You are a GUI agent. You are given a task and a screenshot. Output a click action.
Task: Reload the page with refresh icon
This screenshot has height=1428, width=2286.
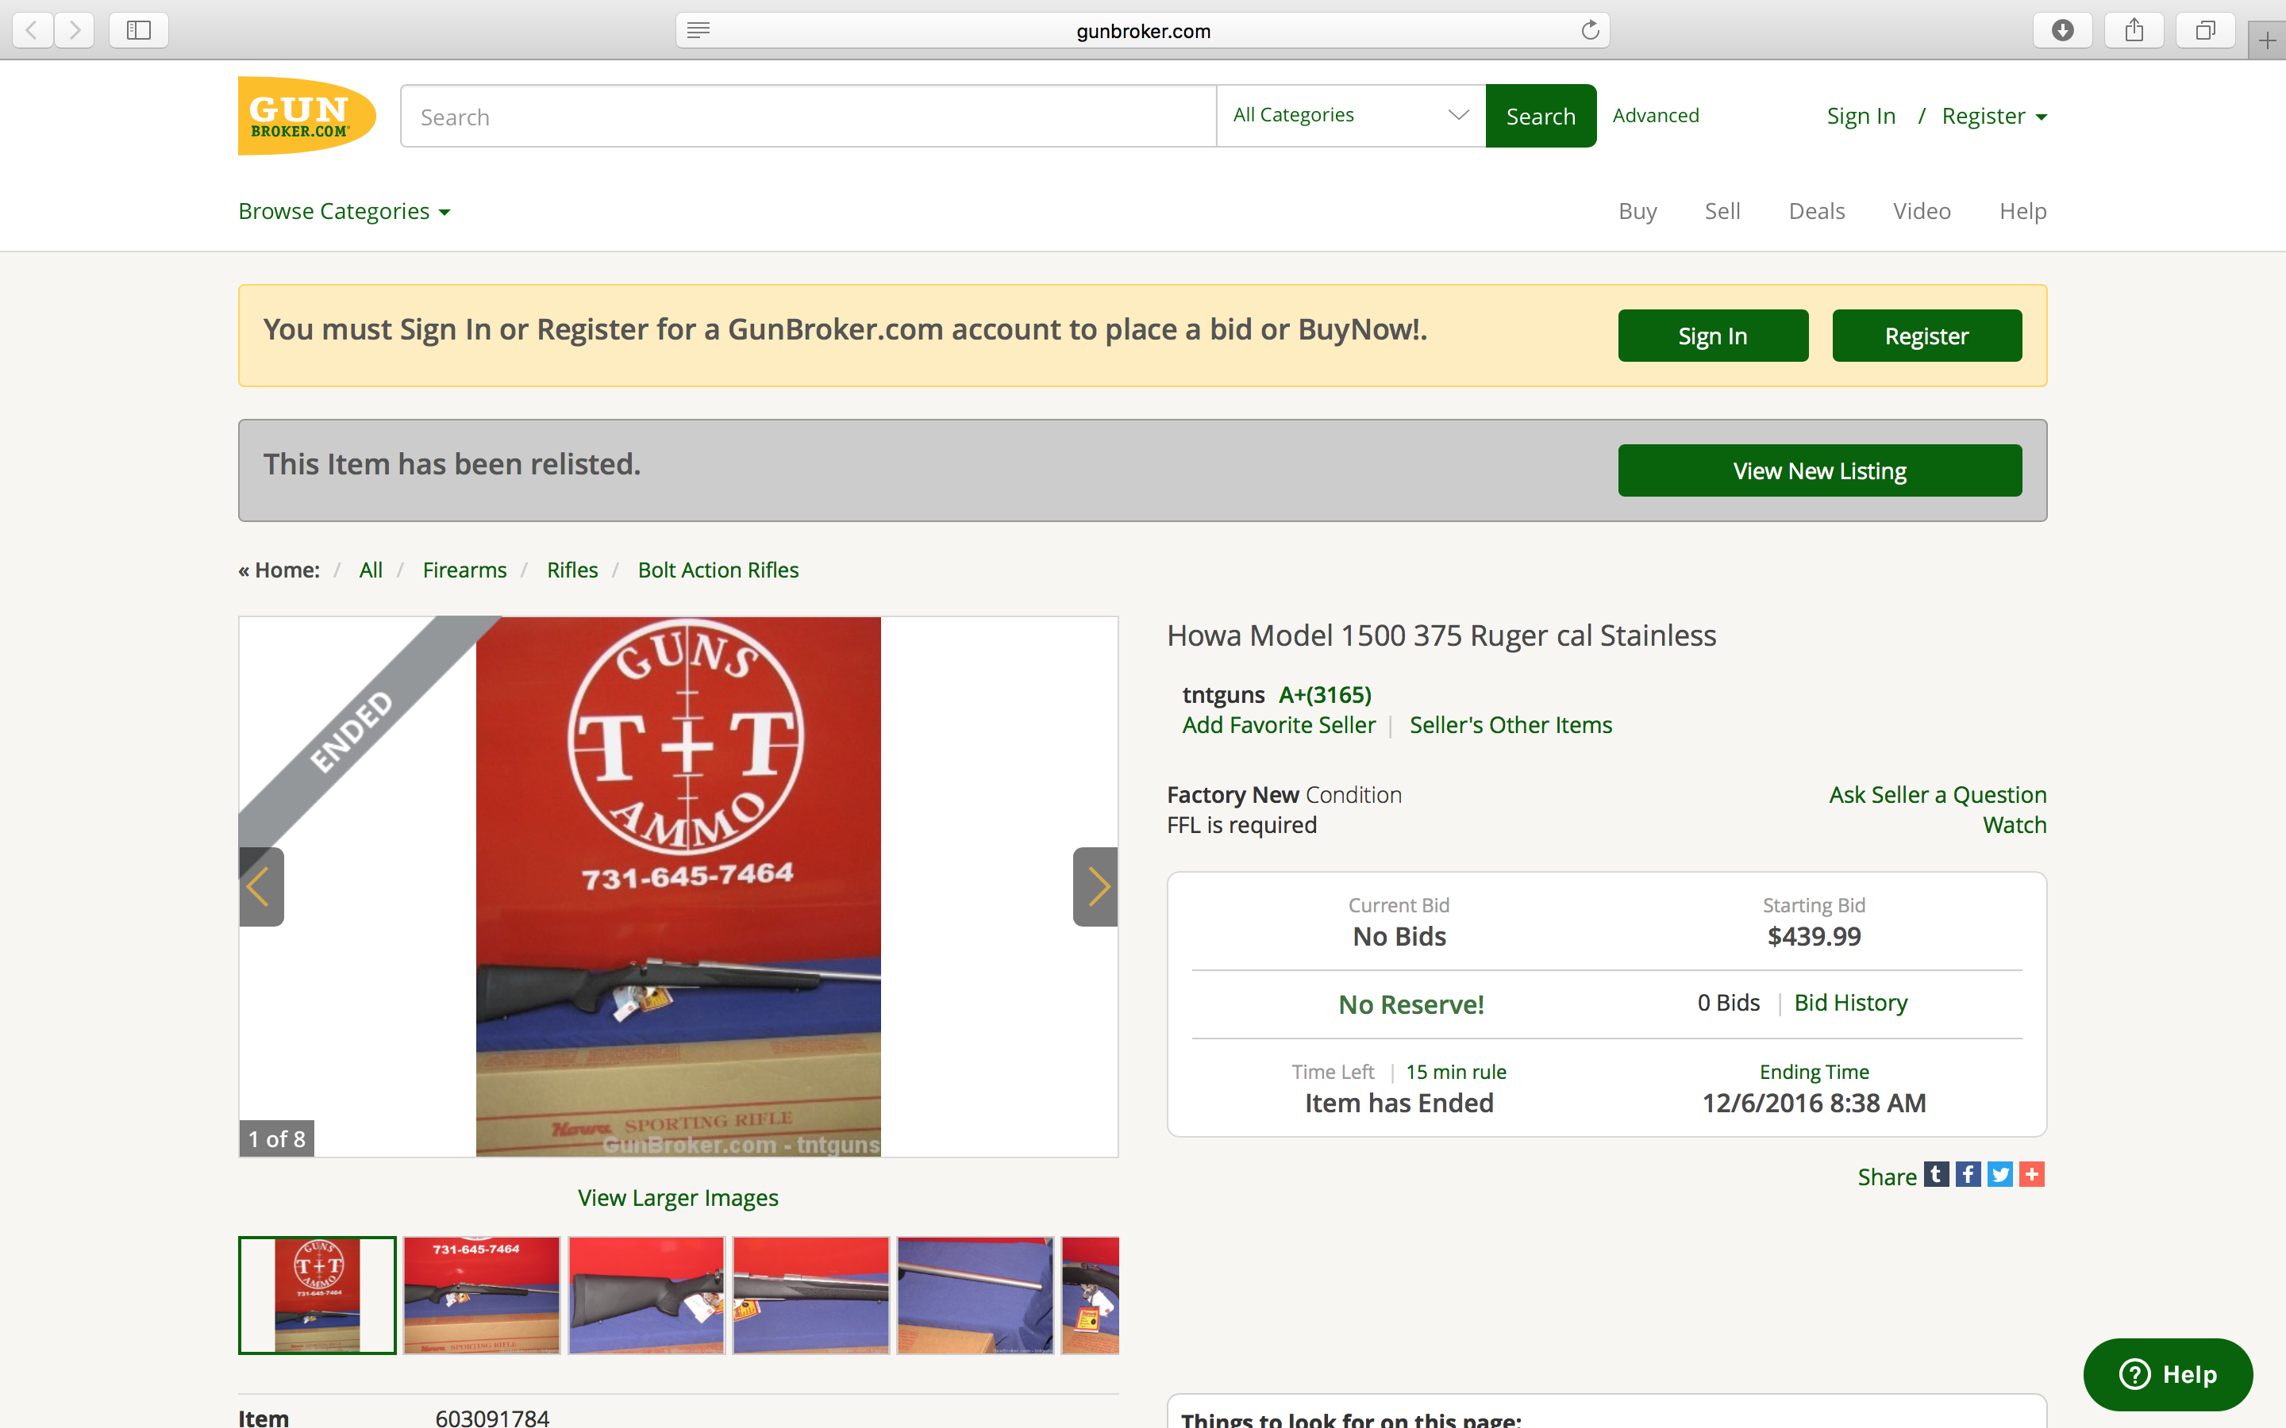1590,30
